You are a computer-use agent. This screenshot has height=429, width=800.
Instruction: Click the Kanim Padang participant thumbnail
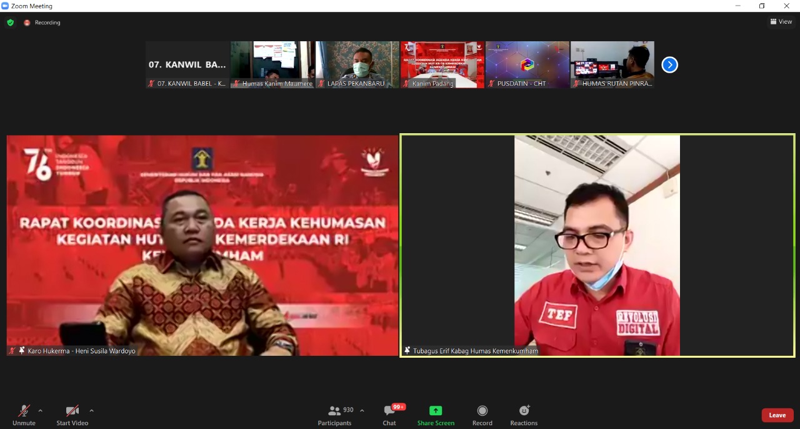442,64
